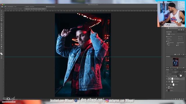Switch to the Ebenen layers tab
Image resolution: width=186 pixels, height=104 pixels.
[x=168, y=70]
